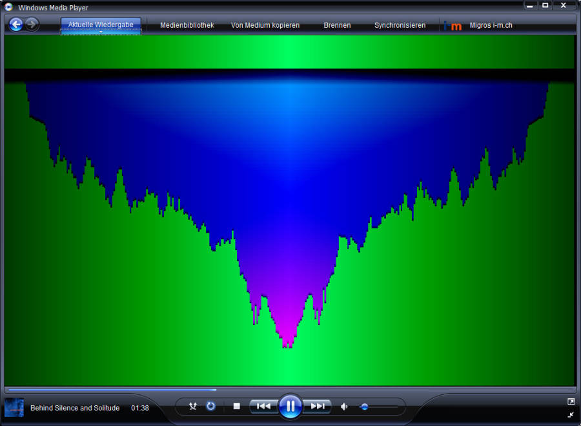The height and width of the screenshot is (426, 581).
Task: Open the Von Medium kopieren tab
Action: (x=265, y=25)
